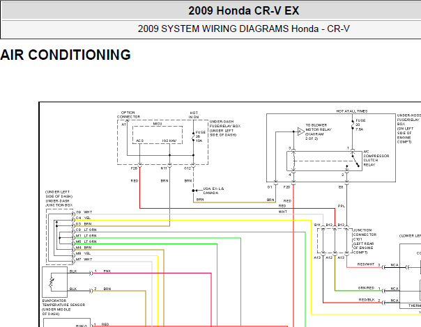Screen dimensions: 421x327
Task: Click the 'D3 BRN' wire label
Action: (84, 224)
